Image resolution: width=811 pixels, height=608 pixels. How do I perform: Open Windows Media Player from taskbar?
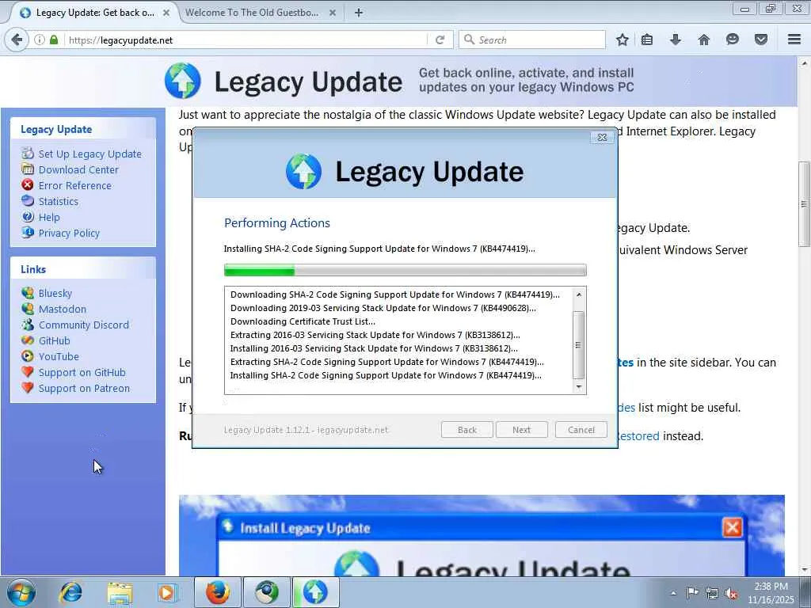[167, 592]
